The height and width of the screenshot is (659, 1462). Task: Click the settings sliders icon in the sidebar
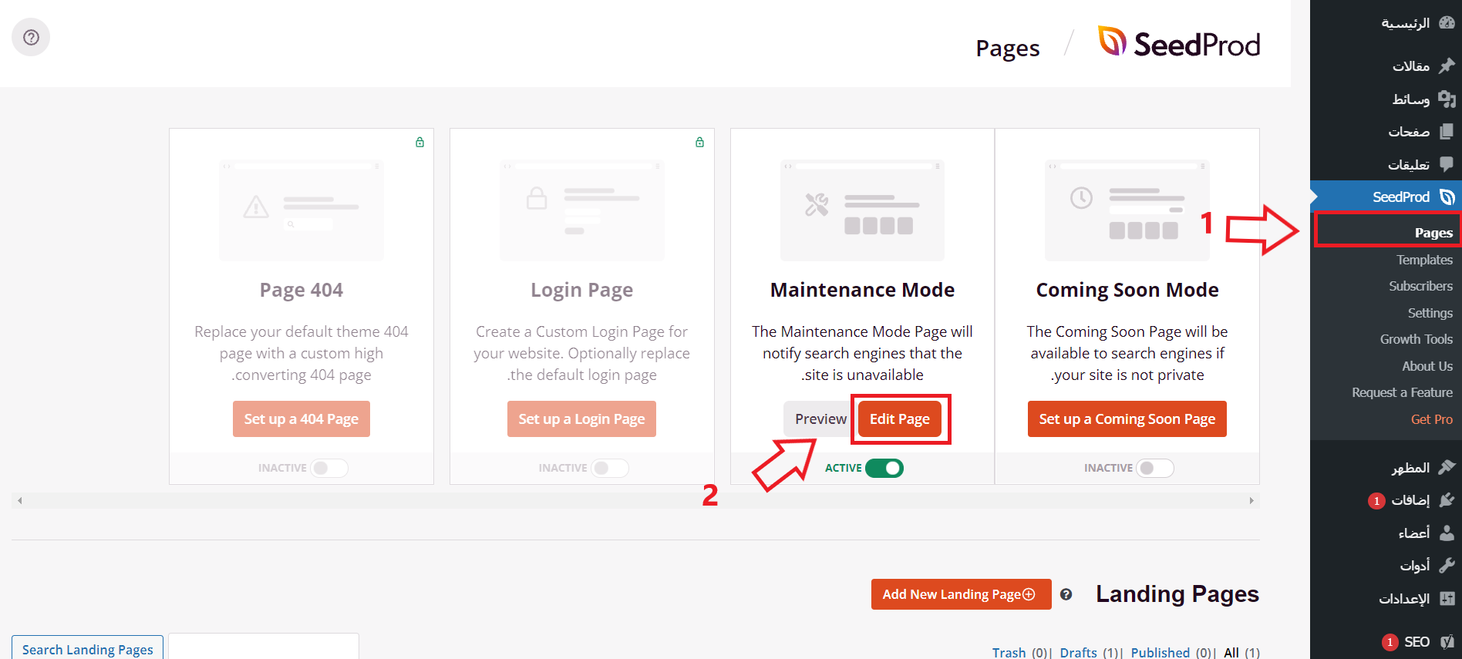pos(1447,598)
